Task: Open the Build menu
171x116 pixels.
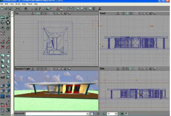Action: [x=24, y=4]
